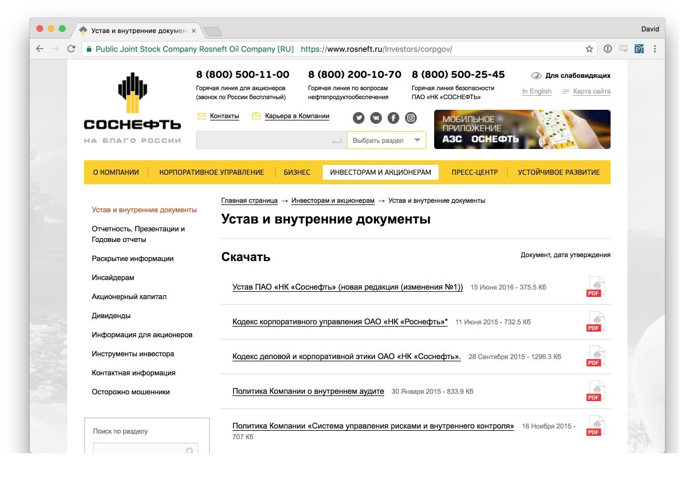Go to Инвесторам и акционерам breadcrumb

333,201
